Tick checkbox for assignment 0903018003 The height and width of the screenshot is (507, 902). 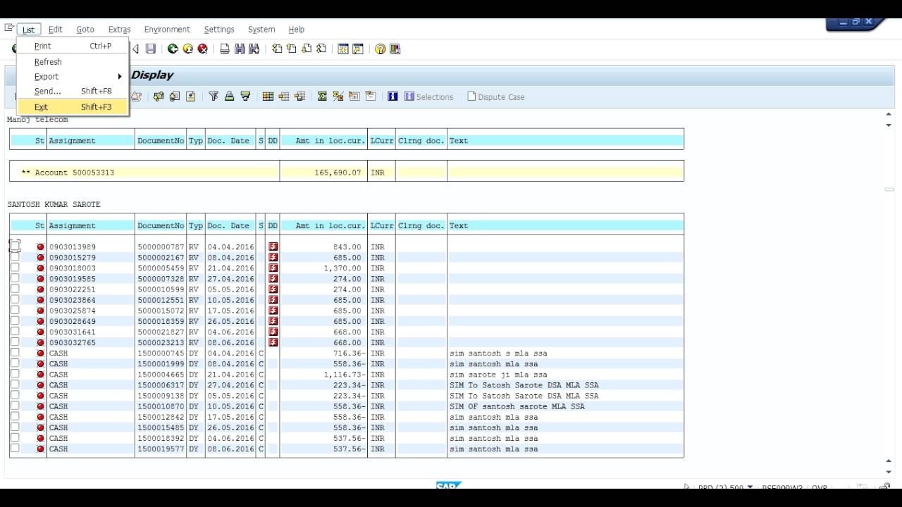tap(15, 268)
